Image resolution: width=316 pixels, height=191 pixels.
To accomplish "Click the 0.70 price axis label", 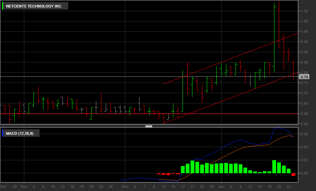I will 304,93.
